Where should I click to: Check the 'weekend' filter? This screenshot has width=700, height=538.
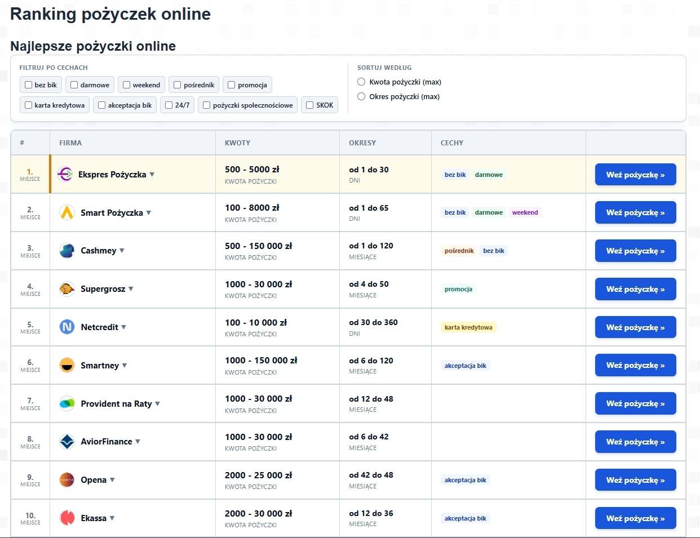(x=126, y=85)
